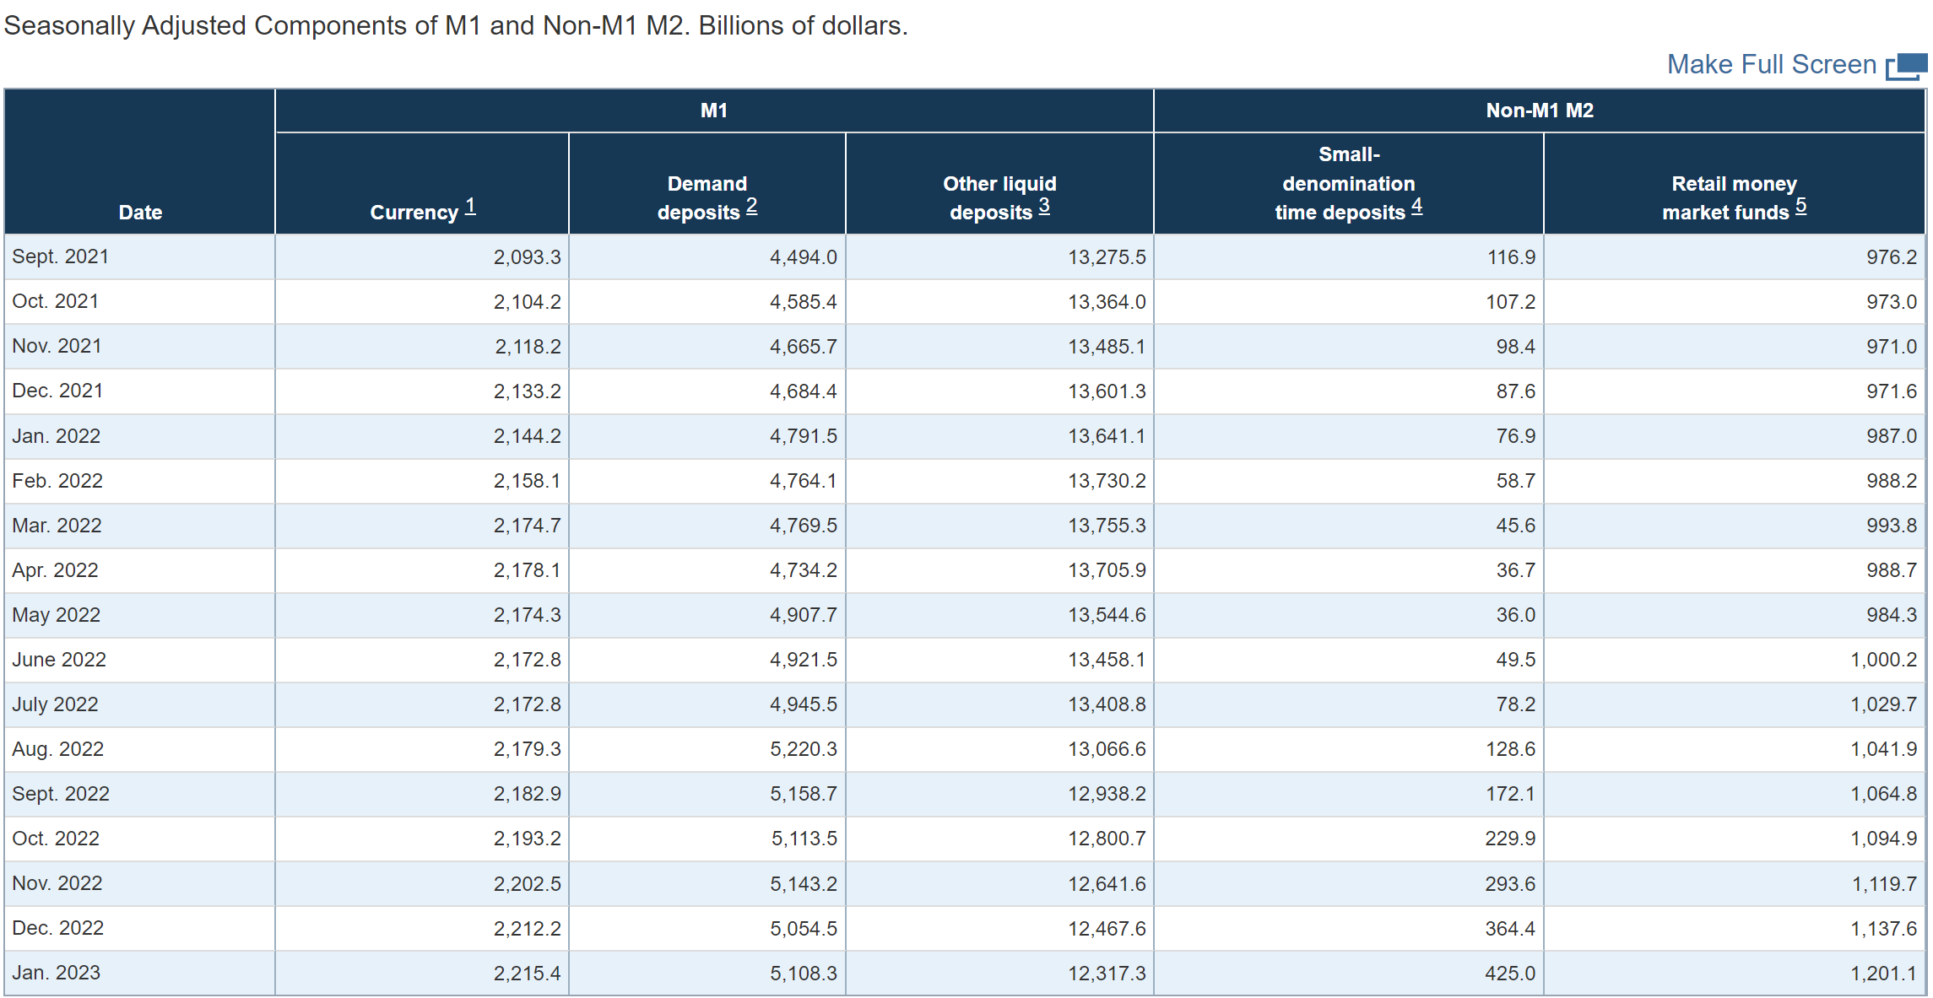Open footnote 3 beside Other liquid deposits
Screen dimensions: 1933x998
[x=1044, y=206]
